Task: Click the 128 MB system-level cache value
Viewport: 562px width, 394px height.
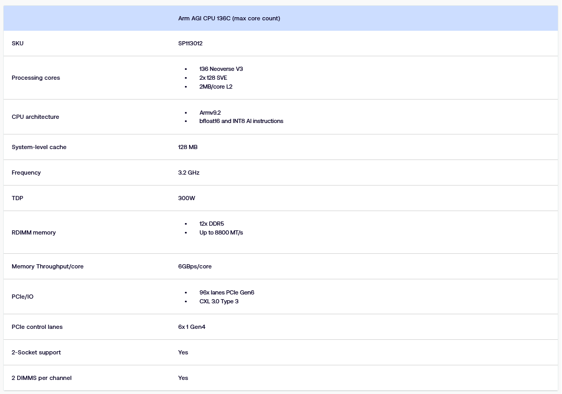Action: (x=188, y=147)
